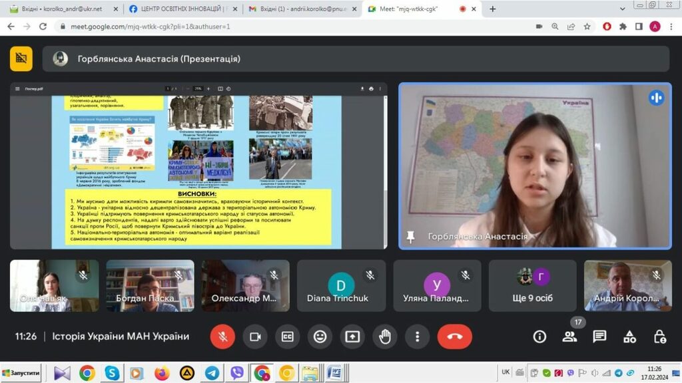Click the Ще 9 осіб participants tile
Image resolution: width=682 pixels, height=383 pixels.
[533, 285]
